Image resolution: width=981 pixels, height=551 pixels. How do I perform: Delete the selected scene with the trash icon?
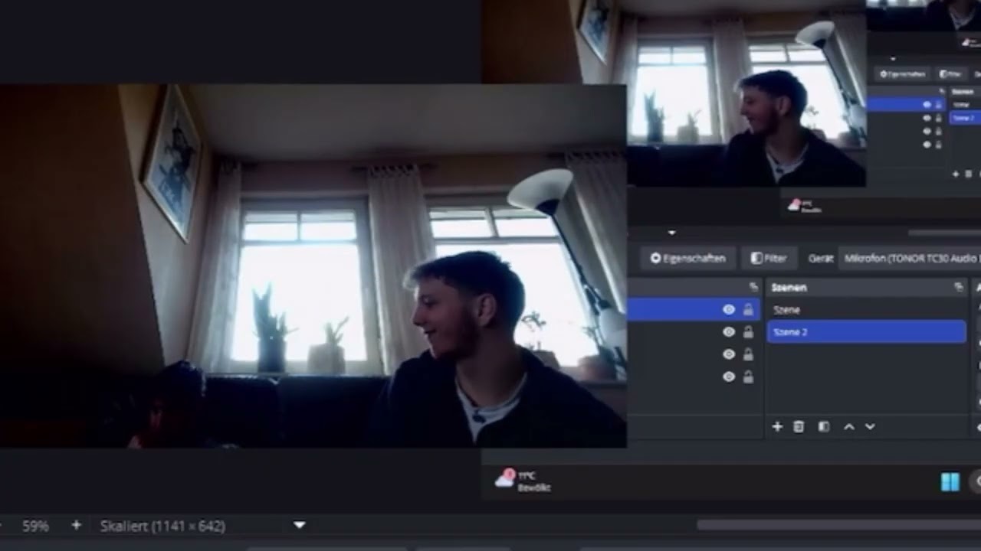click(799, 427)
